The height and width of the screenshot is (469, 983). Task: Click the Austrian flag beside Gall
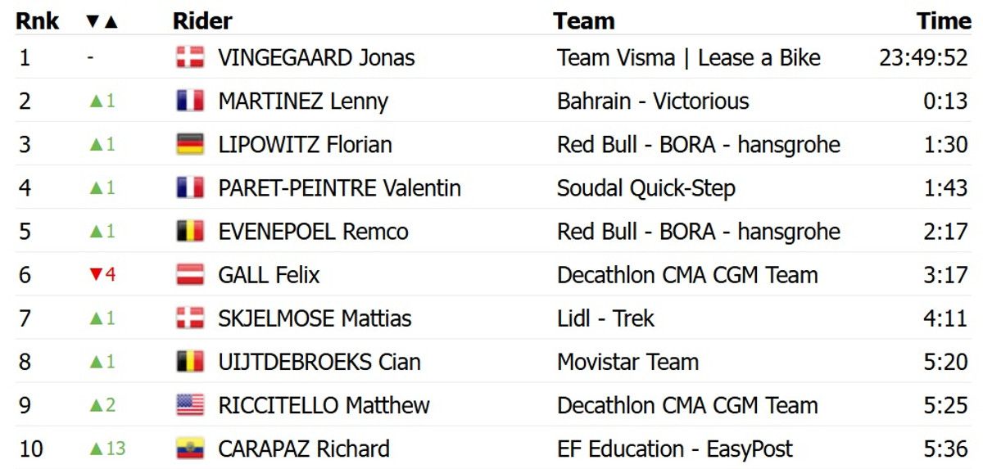tap(190, 275)
